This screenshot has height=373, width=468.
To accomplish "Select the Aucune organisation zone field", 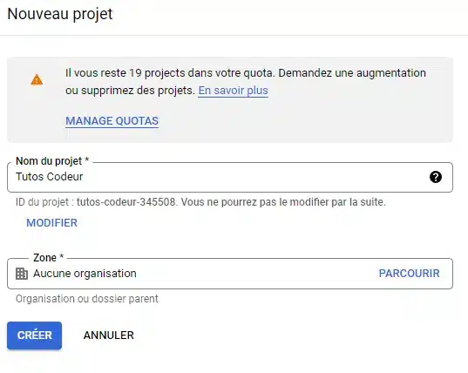I will coord(230,274).
